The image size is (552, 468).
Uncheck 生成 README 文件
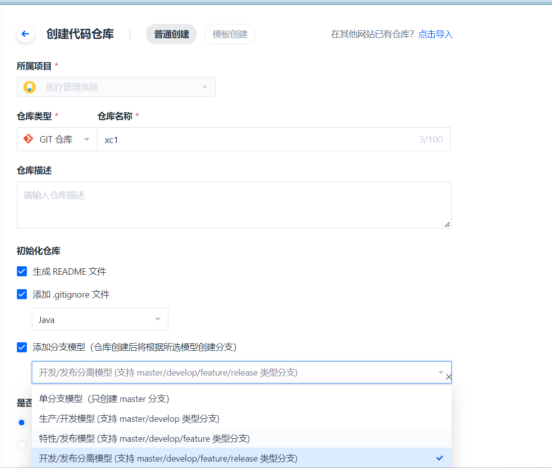point(22,271)
